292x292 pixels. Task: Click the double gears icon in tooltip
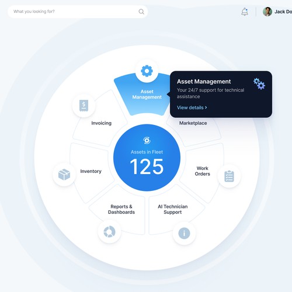259,84
